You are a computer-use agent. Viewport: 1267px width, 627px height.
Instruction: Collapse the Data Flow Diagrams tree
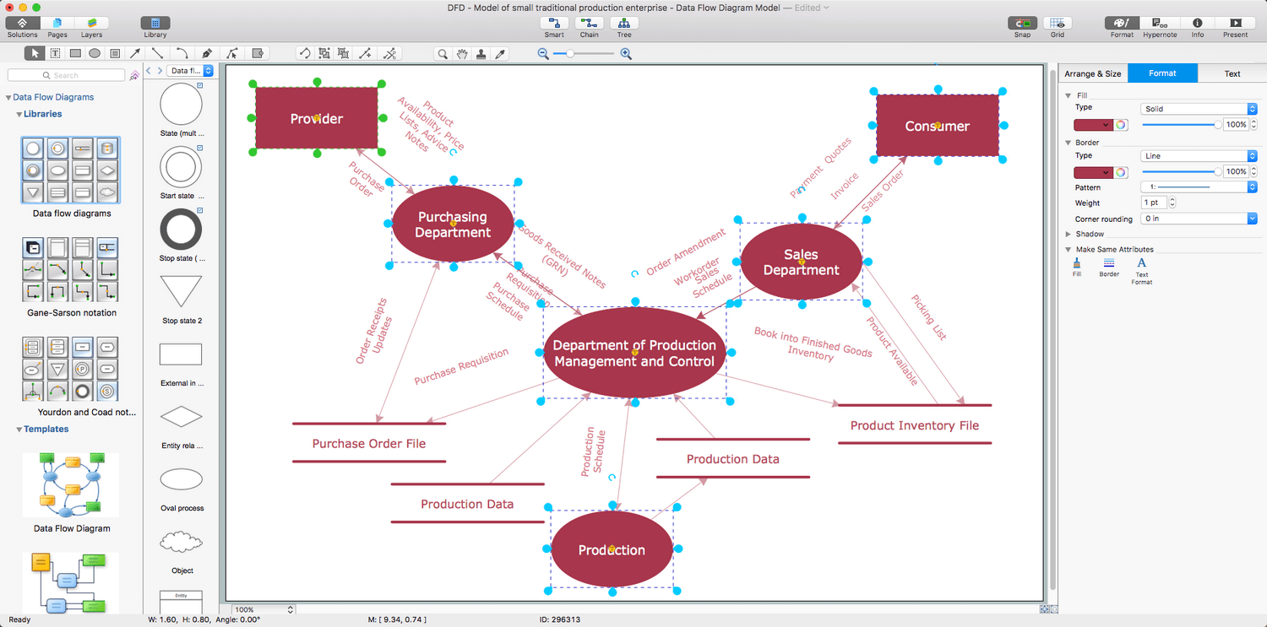(8, 97)
